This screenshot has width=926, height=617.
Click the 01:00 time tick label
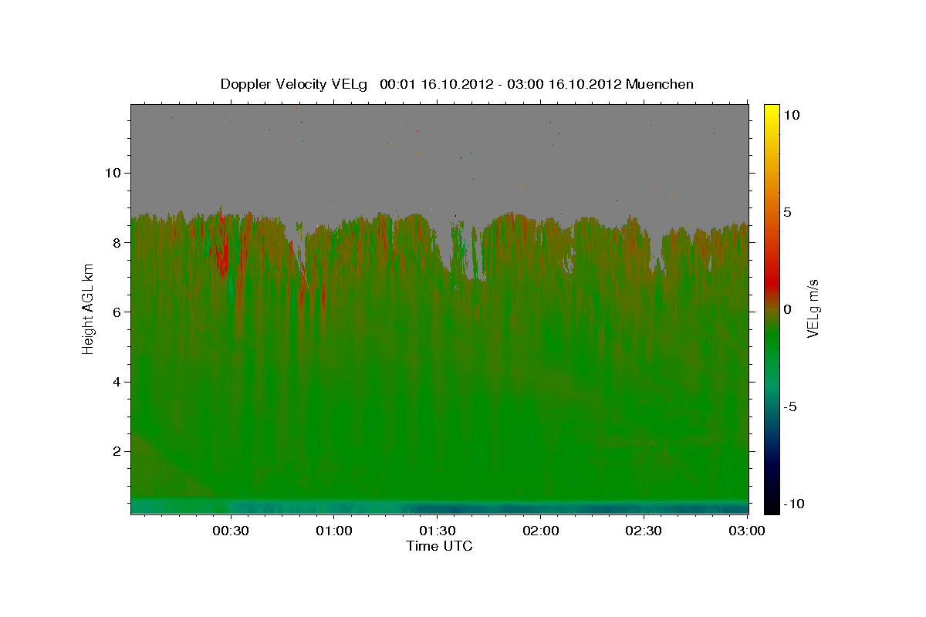pyautogui.click(x=334, y=531)
